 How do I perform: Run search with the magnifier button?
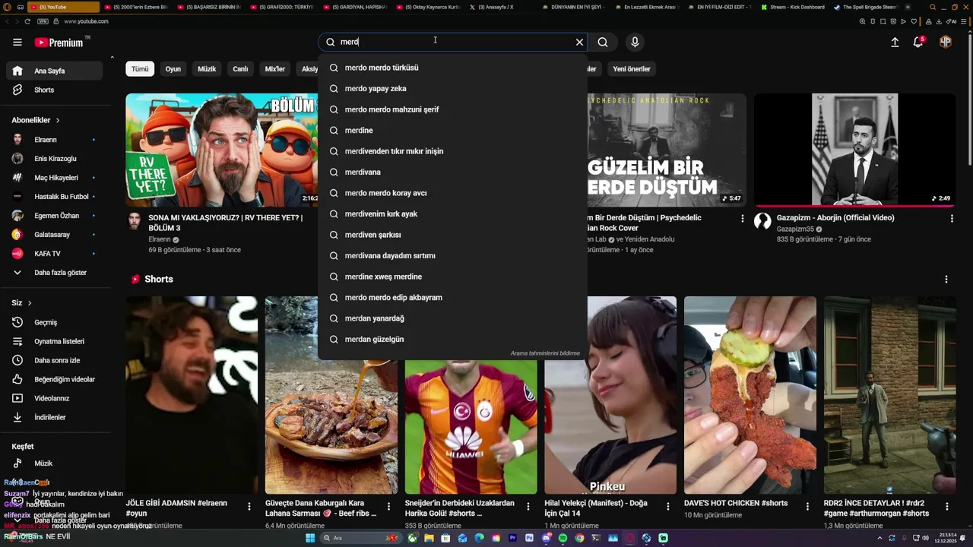[603, 43]
